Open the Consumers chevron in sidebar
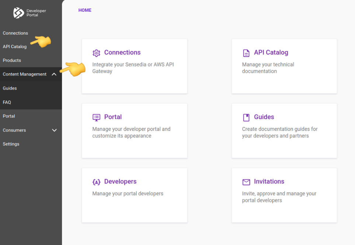Screen dimensions: 355x245 54,130
